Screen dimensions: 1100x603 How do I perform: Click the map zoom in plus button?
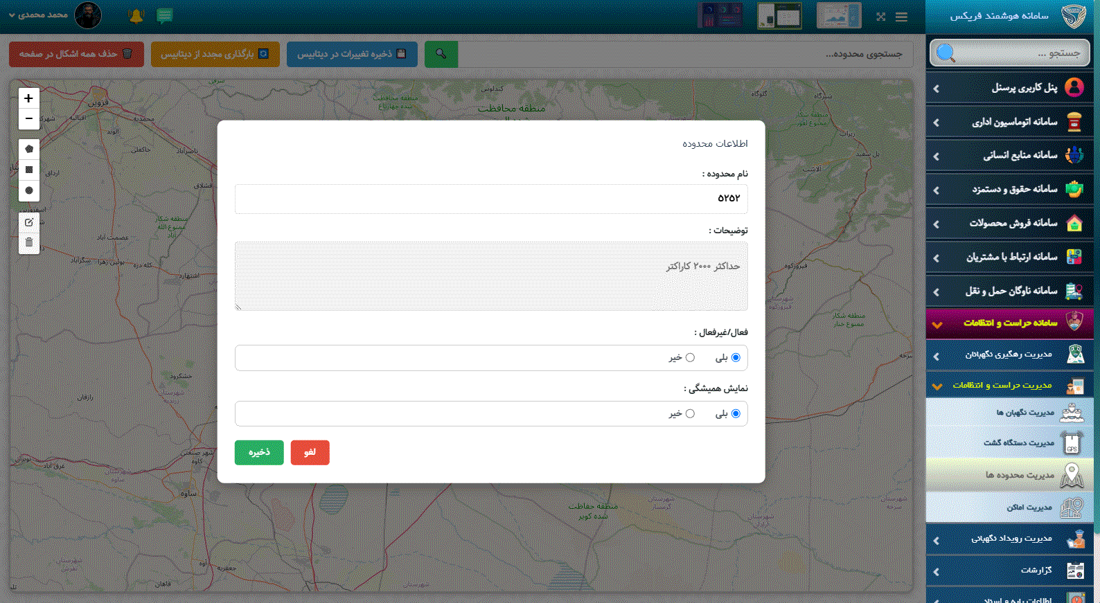(28, 98)
